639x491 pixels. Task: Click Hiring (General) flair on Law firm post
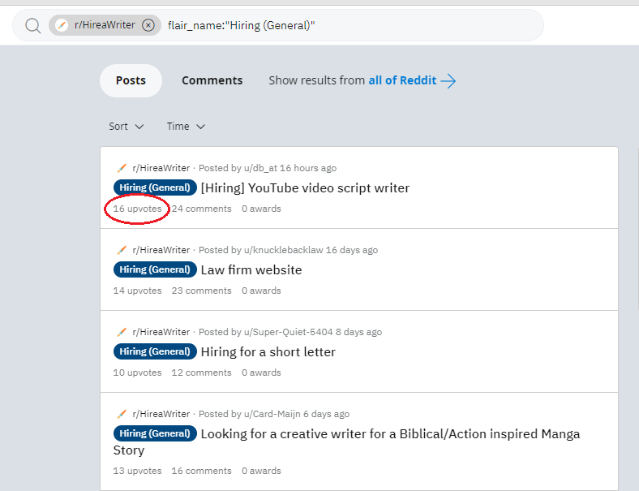(x=155, y=269)
